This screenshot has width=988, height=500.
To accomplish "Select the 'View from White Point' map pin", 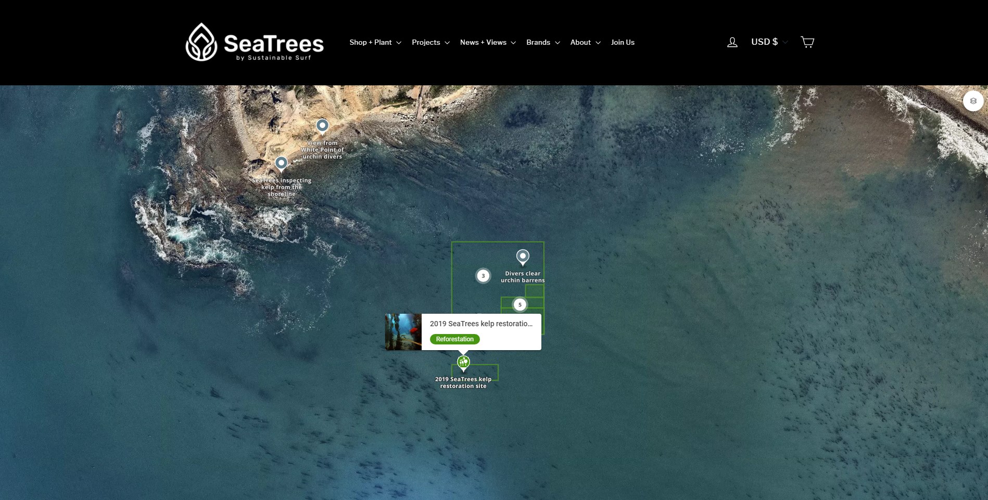I will point(322,126).
